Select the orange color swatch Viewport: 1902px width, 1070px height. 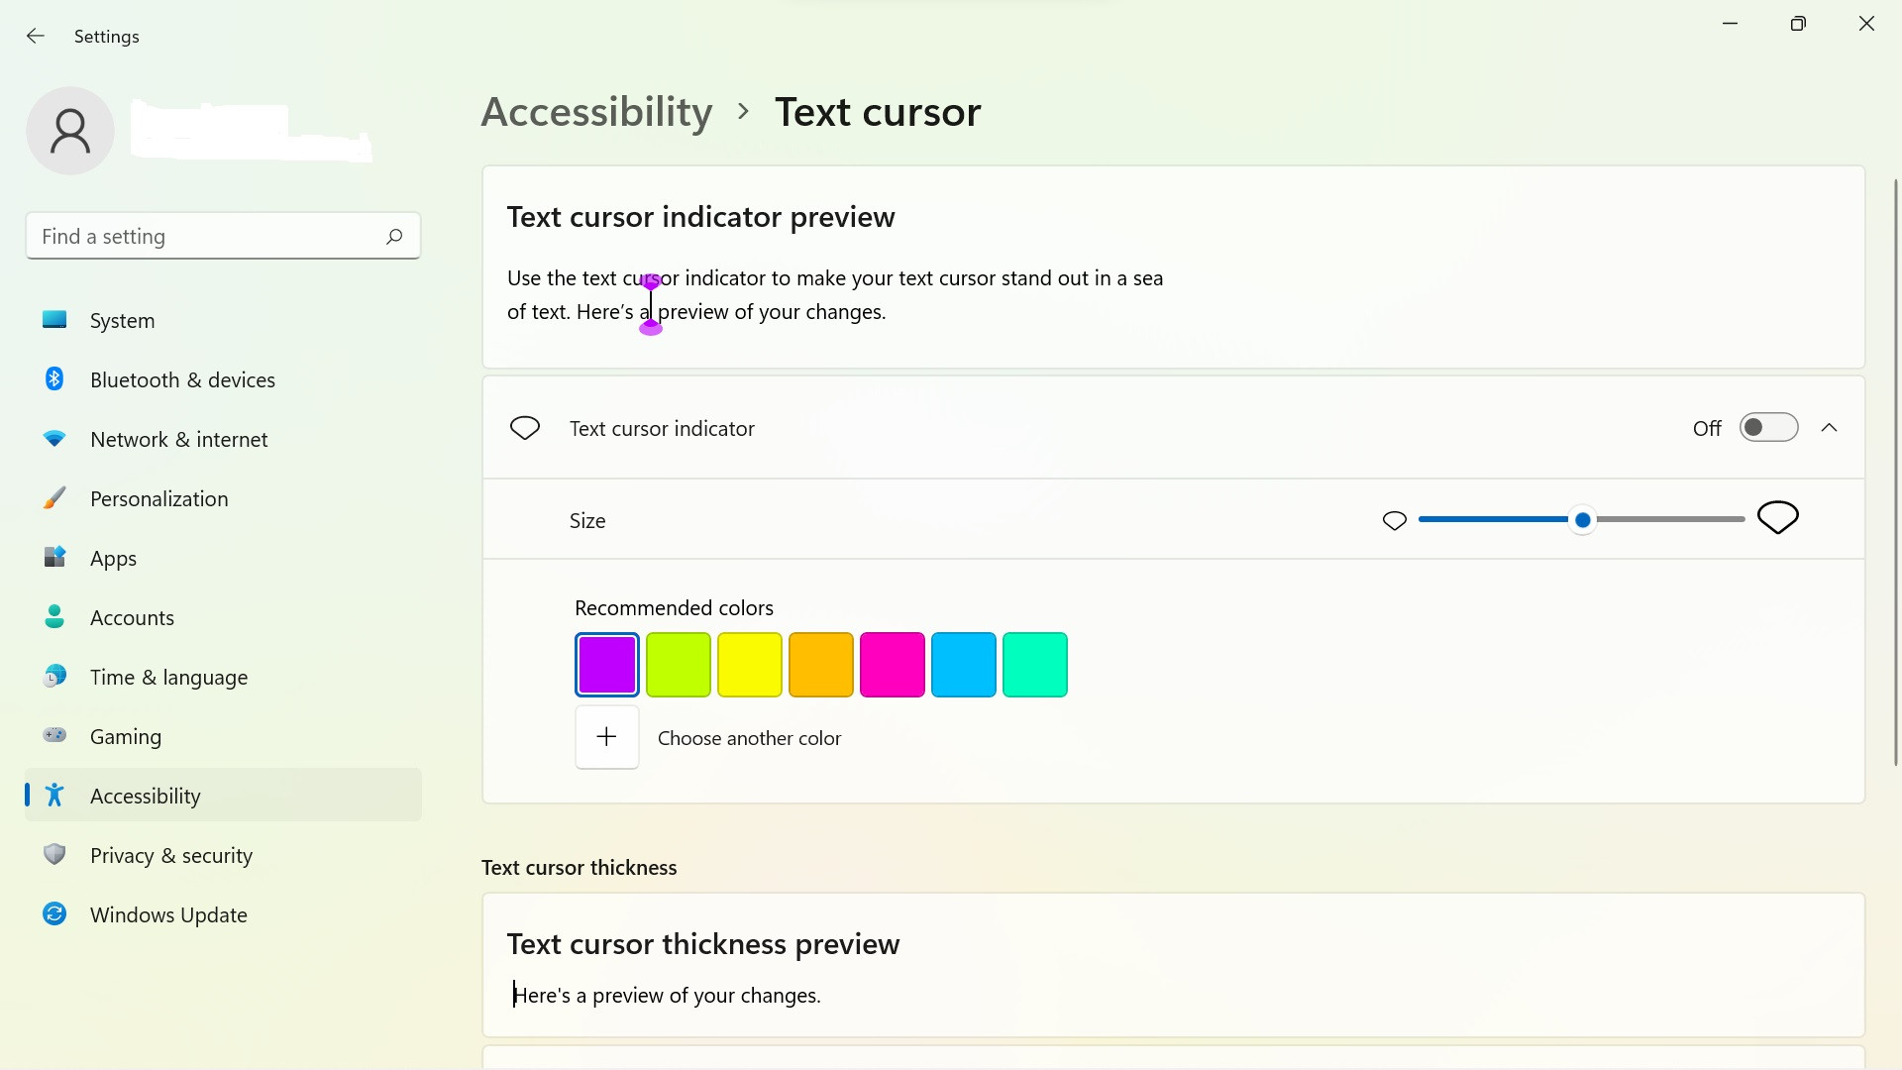[x=821, y=665]
